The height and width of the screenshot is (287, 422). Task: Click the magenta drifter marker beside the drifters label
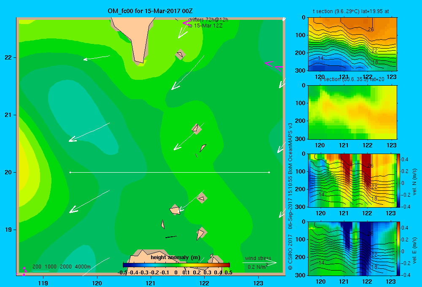tap(187, 23)
